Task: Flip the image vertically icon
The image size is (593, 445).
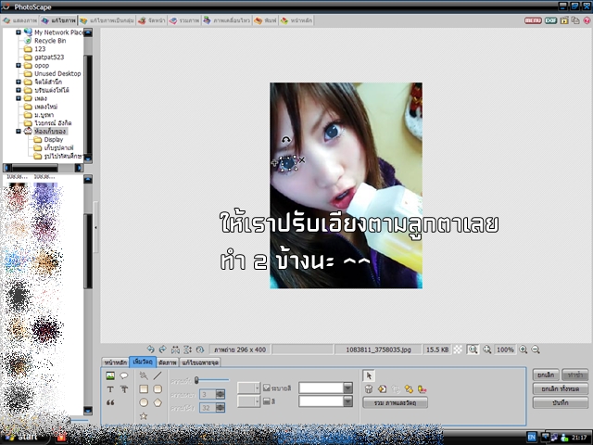Action: coord(187,350)
